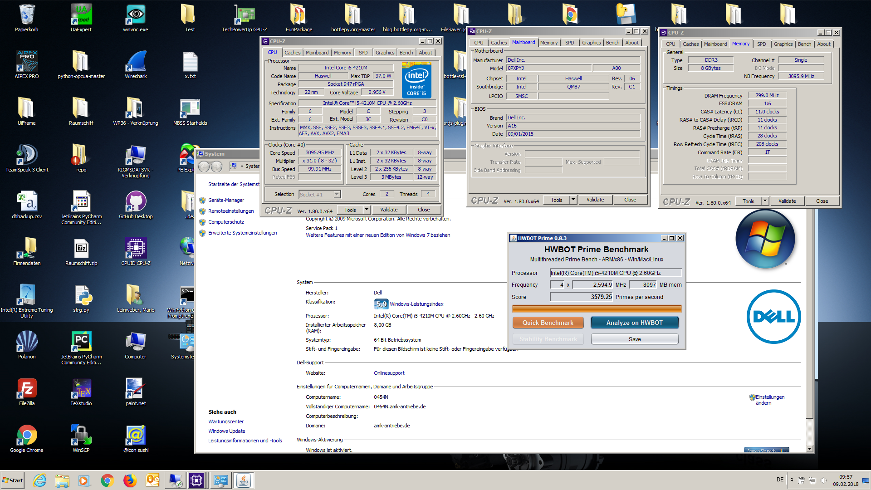Launch the Polarion desktop shortcut
Screen dimensions: 871x490
(x=27, y=345)
